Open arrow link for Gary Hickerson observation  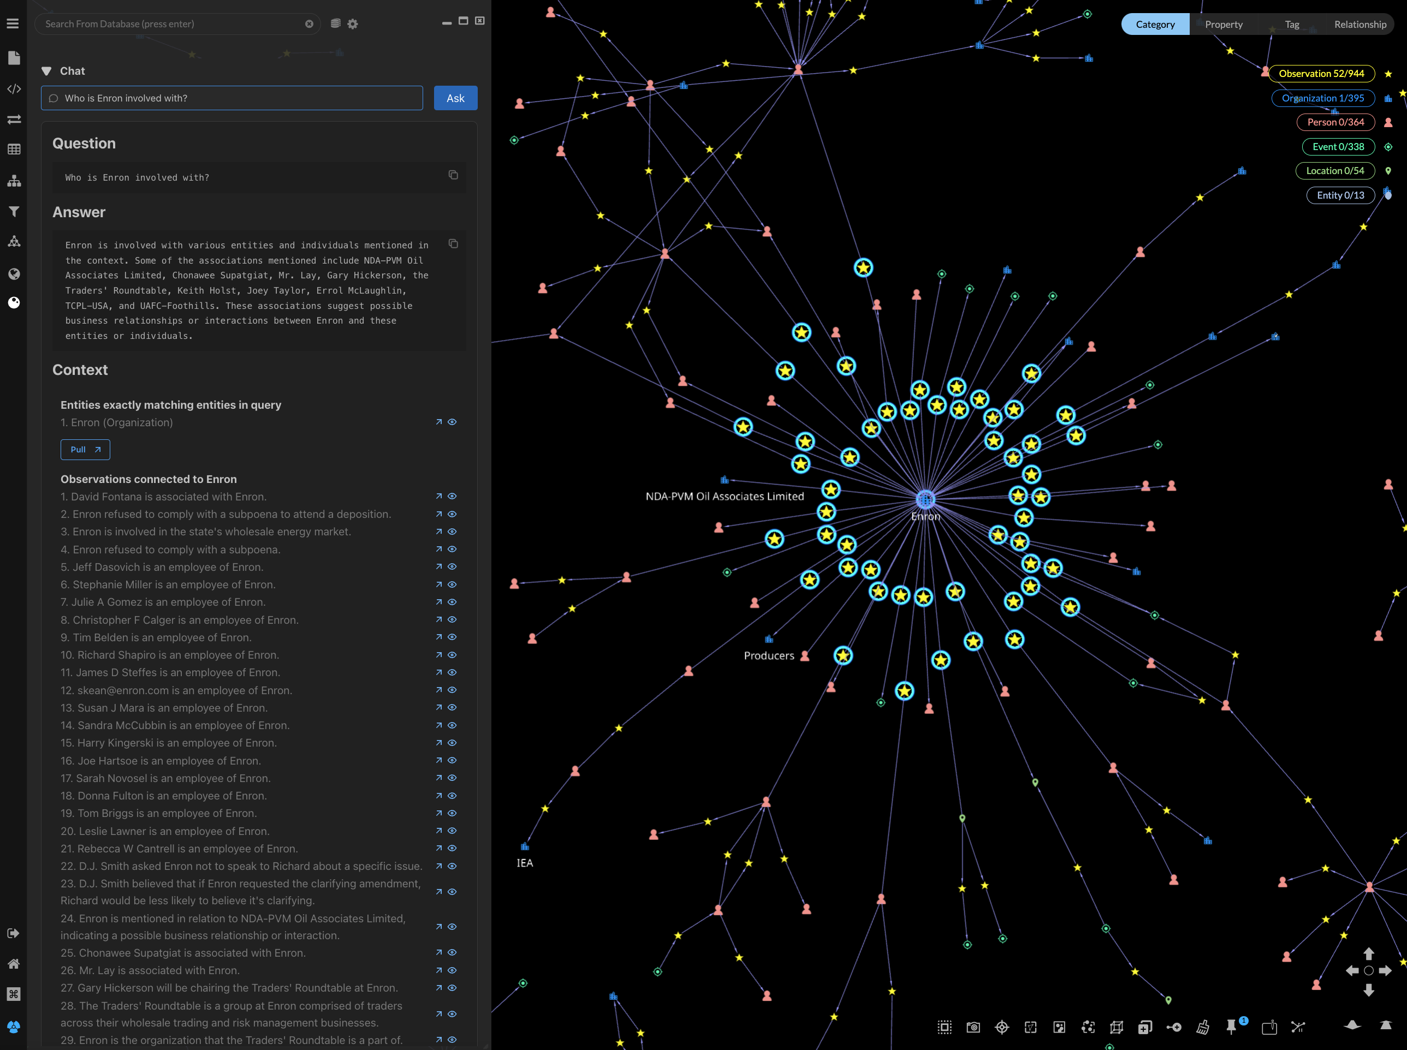click(438, 988)
